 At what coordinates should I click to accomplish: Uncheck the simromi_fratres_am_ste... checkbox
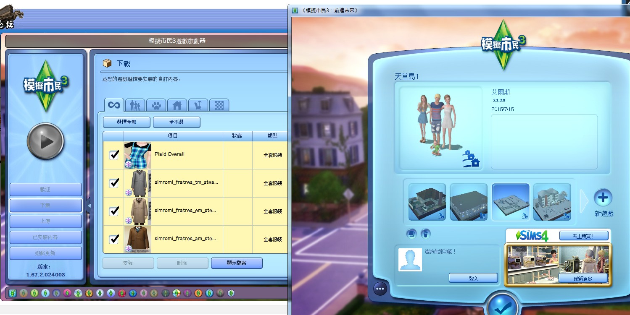pos(113,239)
